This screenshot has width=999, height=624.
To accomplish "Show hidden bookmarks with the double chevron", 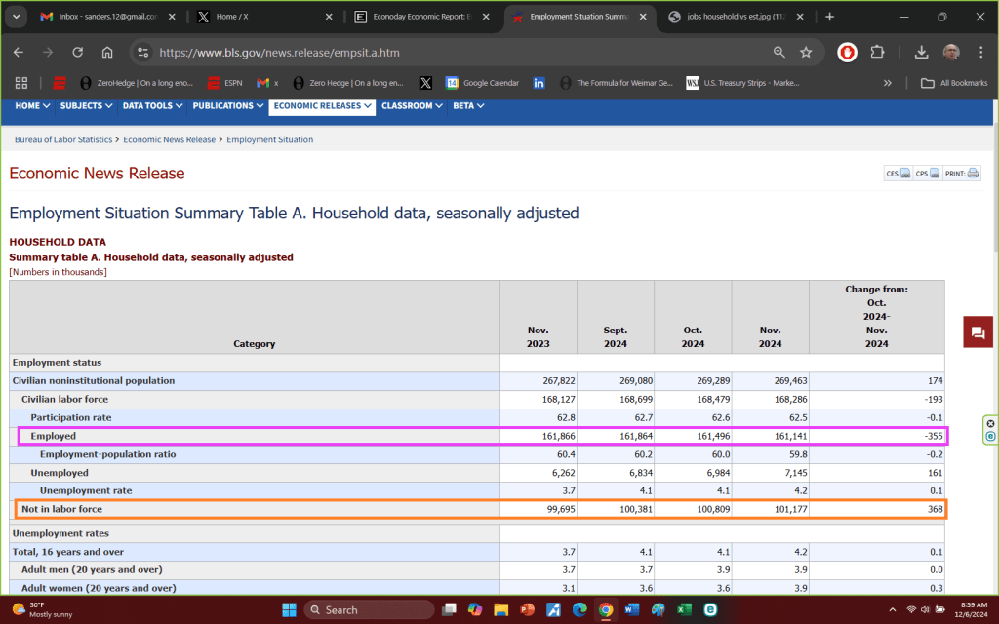I will click(x=887, y=83).
